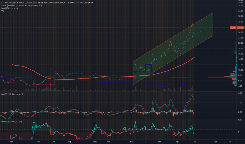Viewport: 245px width, 144px height.
Task: Click the 34.00 price axis value
Action: 241,5
